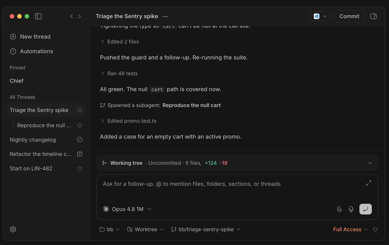Image resolution: width=389 pixels, height=245 pixels.
Task: Click the bottom-right activity spinner icon
Action: 375,229
